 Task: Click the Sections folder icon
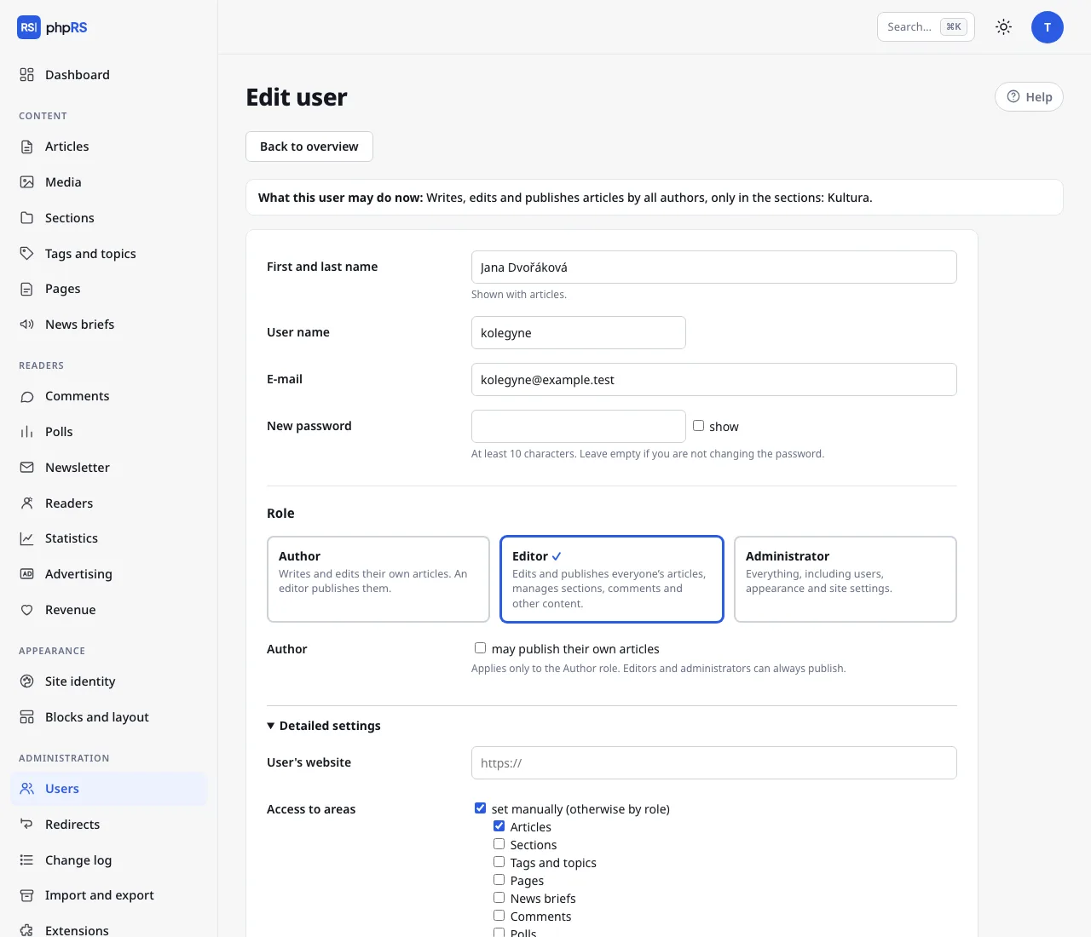(x=27, y=218)
